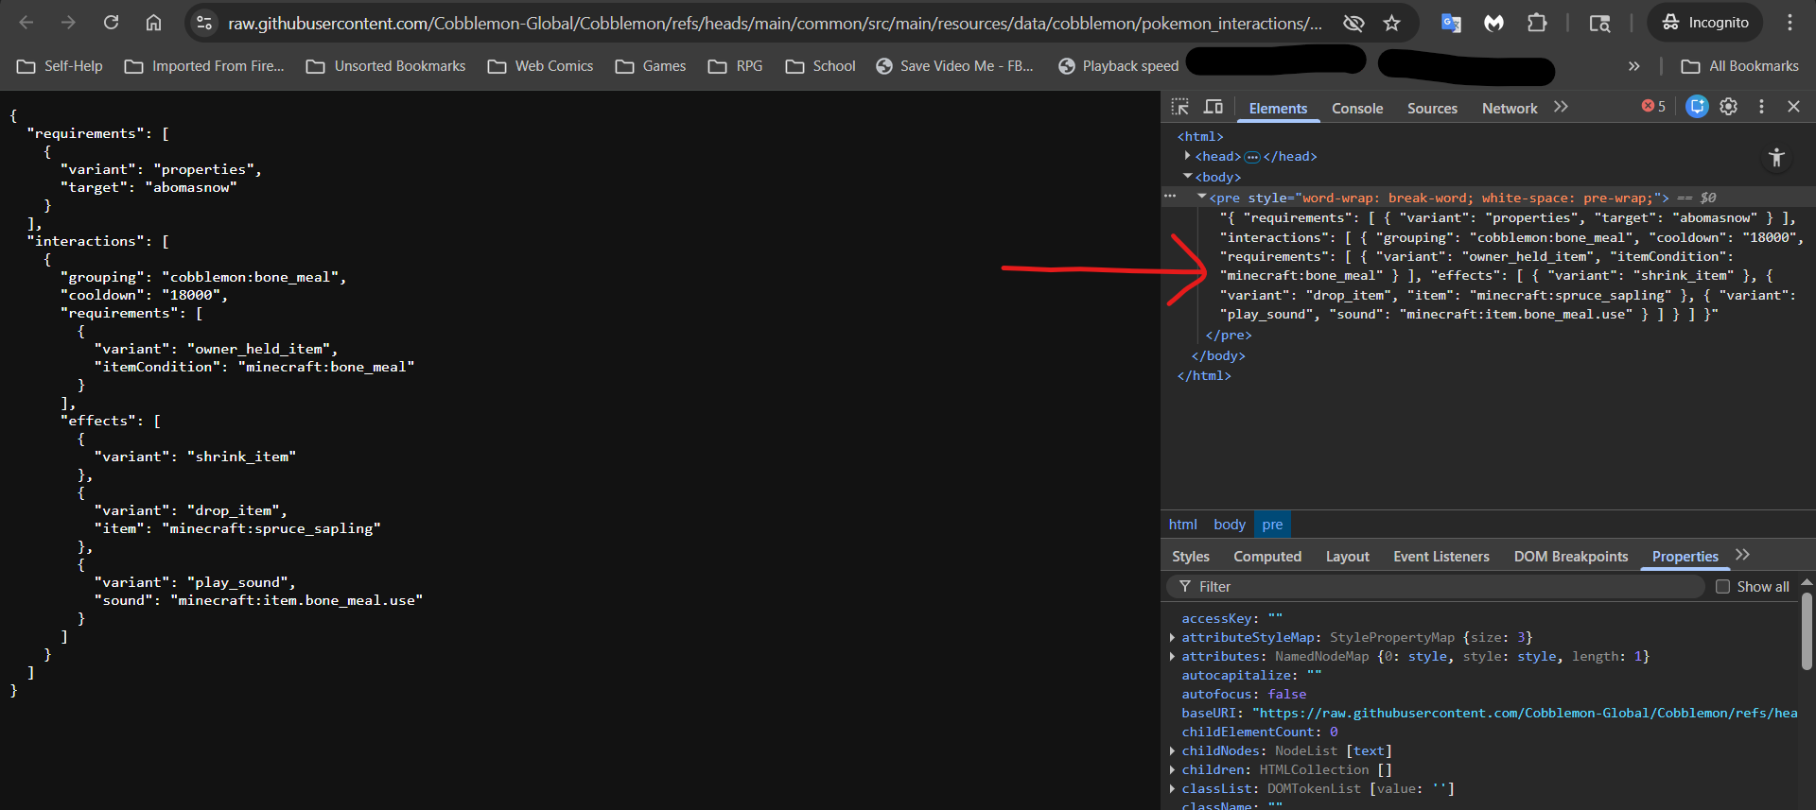This screenshot has height=810, width=1816.
Task: Activate the DevTools element inspector tool
Action: click(1180, 107)
